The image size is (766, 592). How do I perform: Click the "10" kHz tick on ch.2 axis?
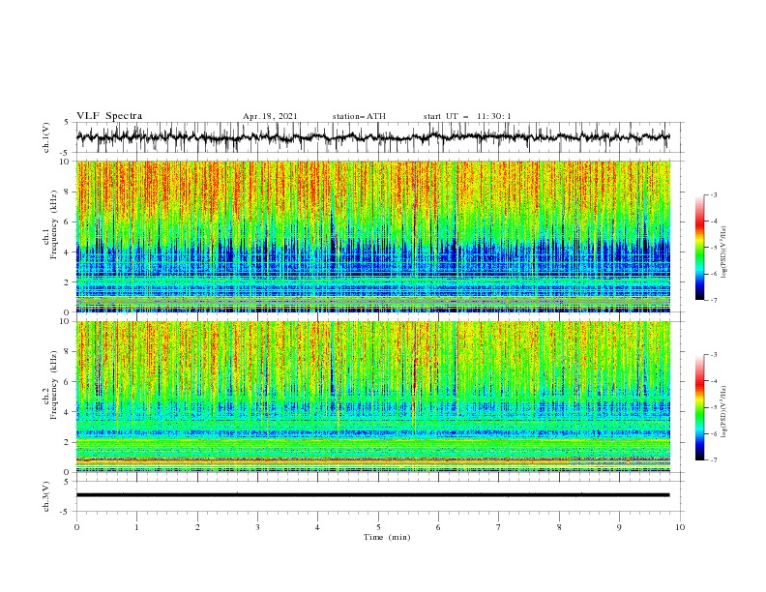tap(67, 321)
